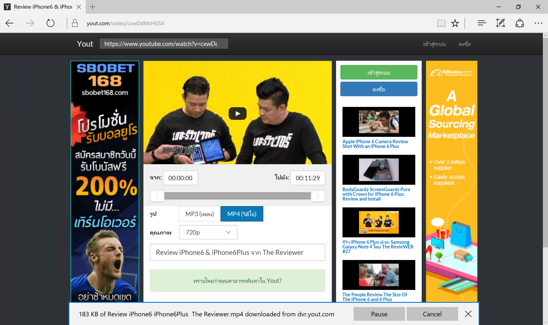This screenshot has width=548, height=325.
Task: Open The RevieWER #27 video link
Action: (378, 247)
